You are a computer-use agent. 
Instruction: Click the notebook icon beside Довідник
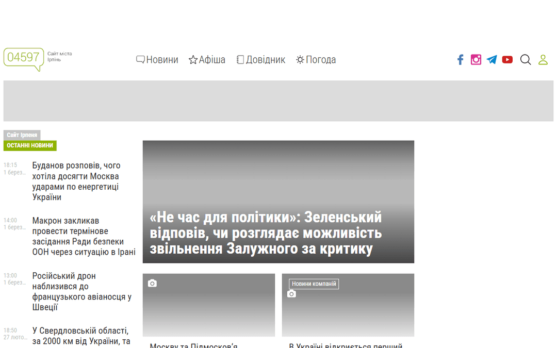pyautogui.click(x=240, y=60)
